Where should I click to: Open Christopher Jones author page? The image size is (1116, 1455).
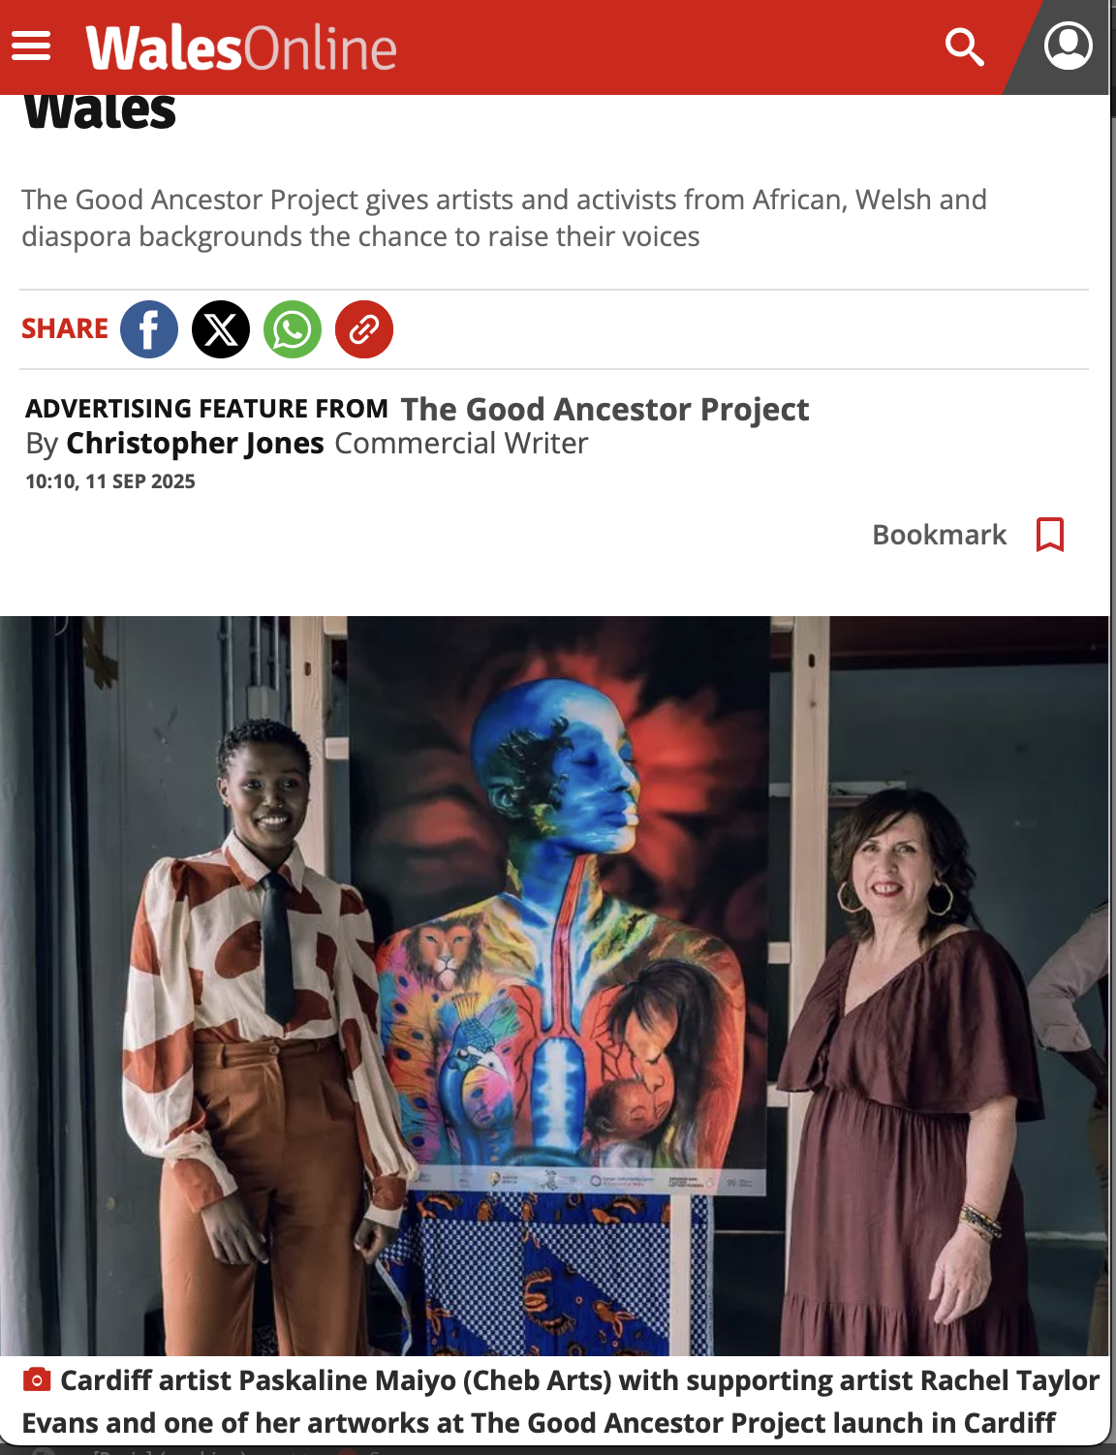click(x=195, y=443)
